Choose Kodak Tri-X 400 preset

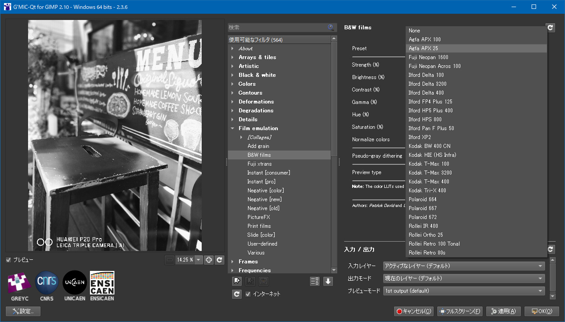tap(476, 191)
